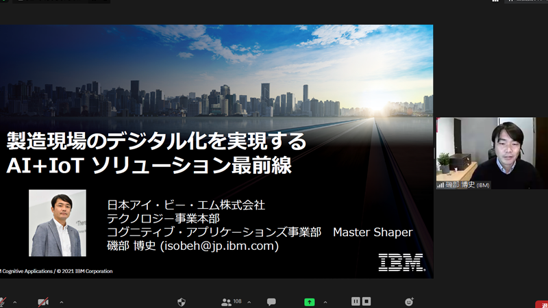Stop the recording
Viewport: 548px width, 308px height.
[x=366, y=301]
